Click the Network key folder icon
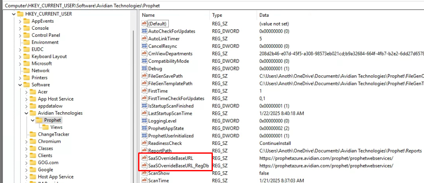424x183 pixels. 26,70
